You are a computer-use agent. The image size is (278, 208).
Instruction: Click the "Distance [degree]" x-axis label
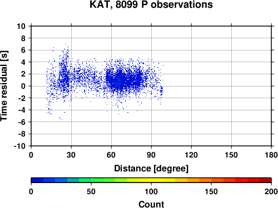tap(151, 169)
